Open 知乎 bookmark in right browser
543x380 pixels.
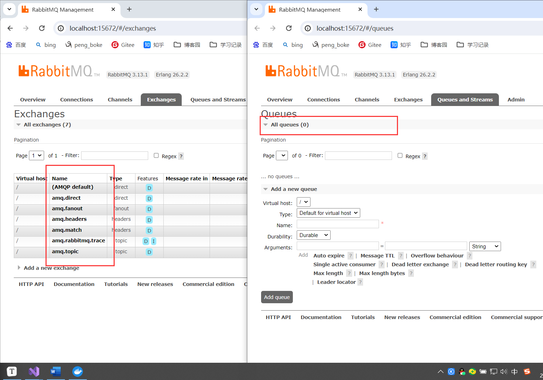401,45
